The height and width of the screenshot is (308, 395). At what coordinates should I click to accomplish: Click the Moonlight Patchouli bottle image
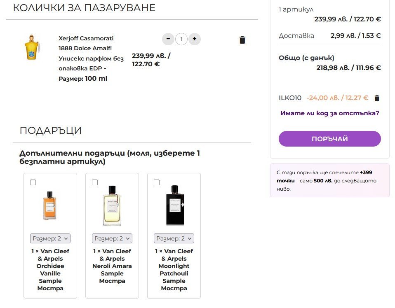174,205
